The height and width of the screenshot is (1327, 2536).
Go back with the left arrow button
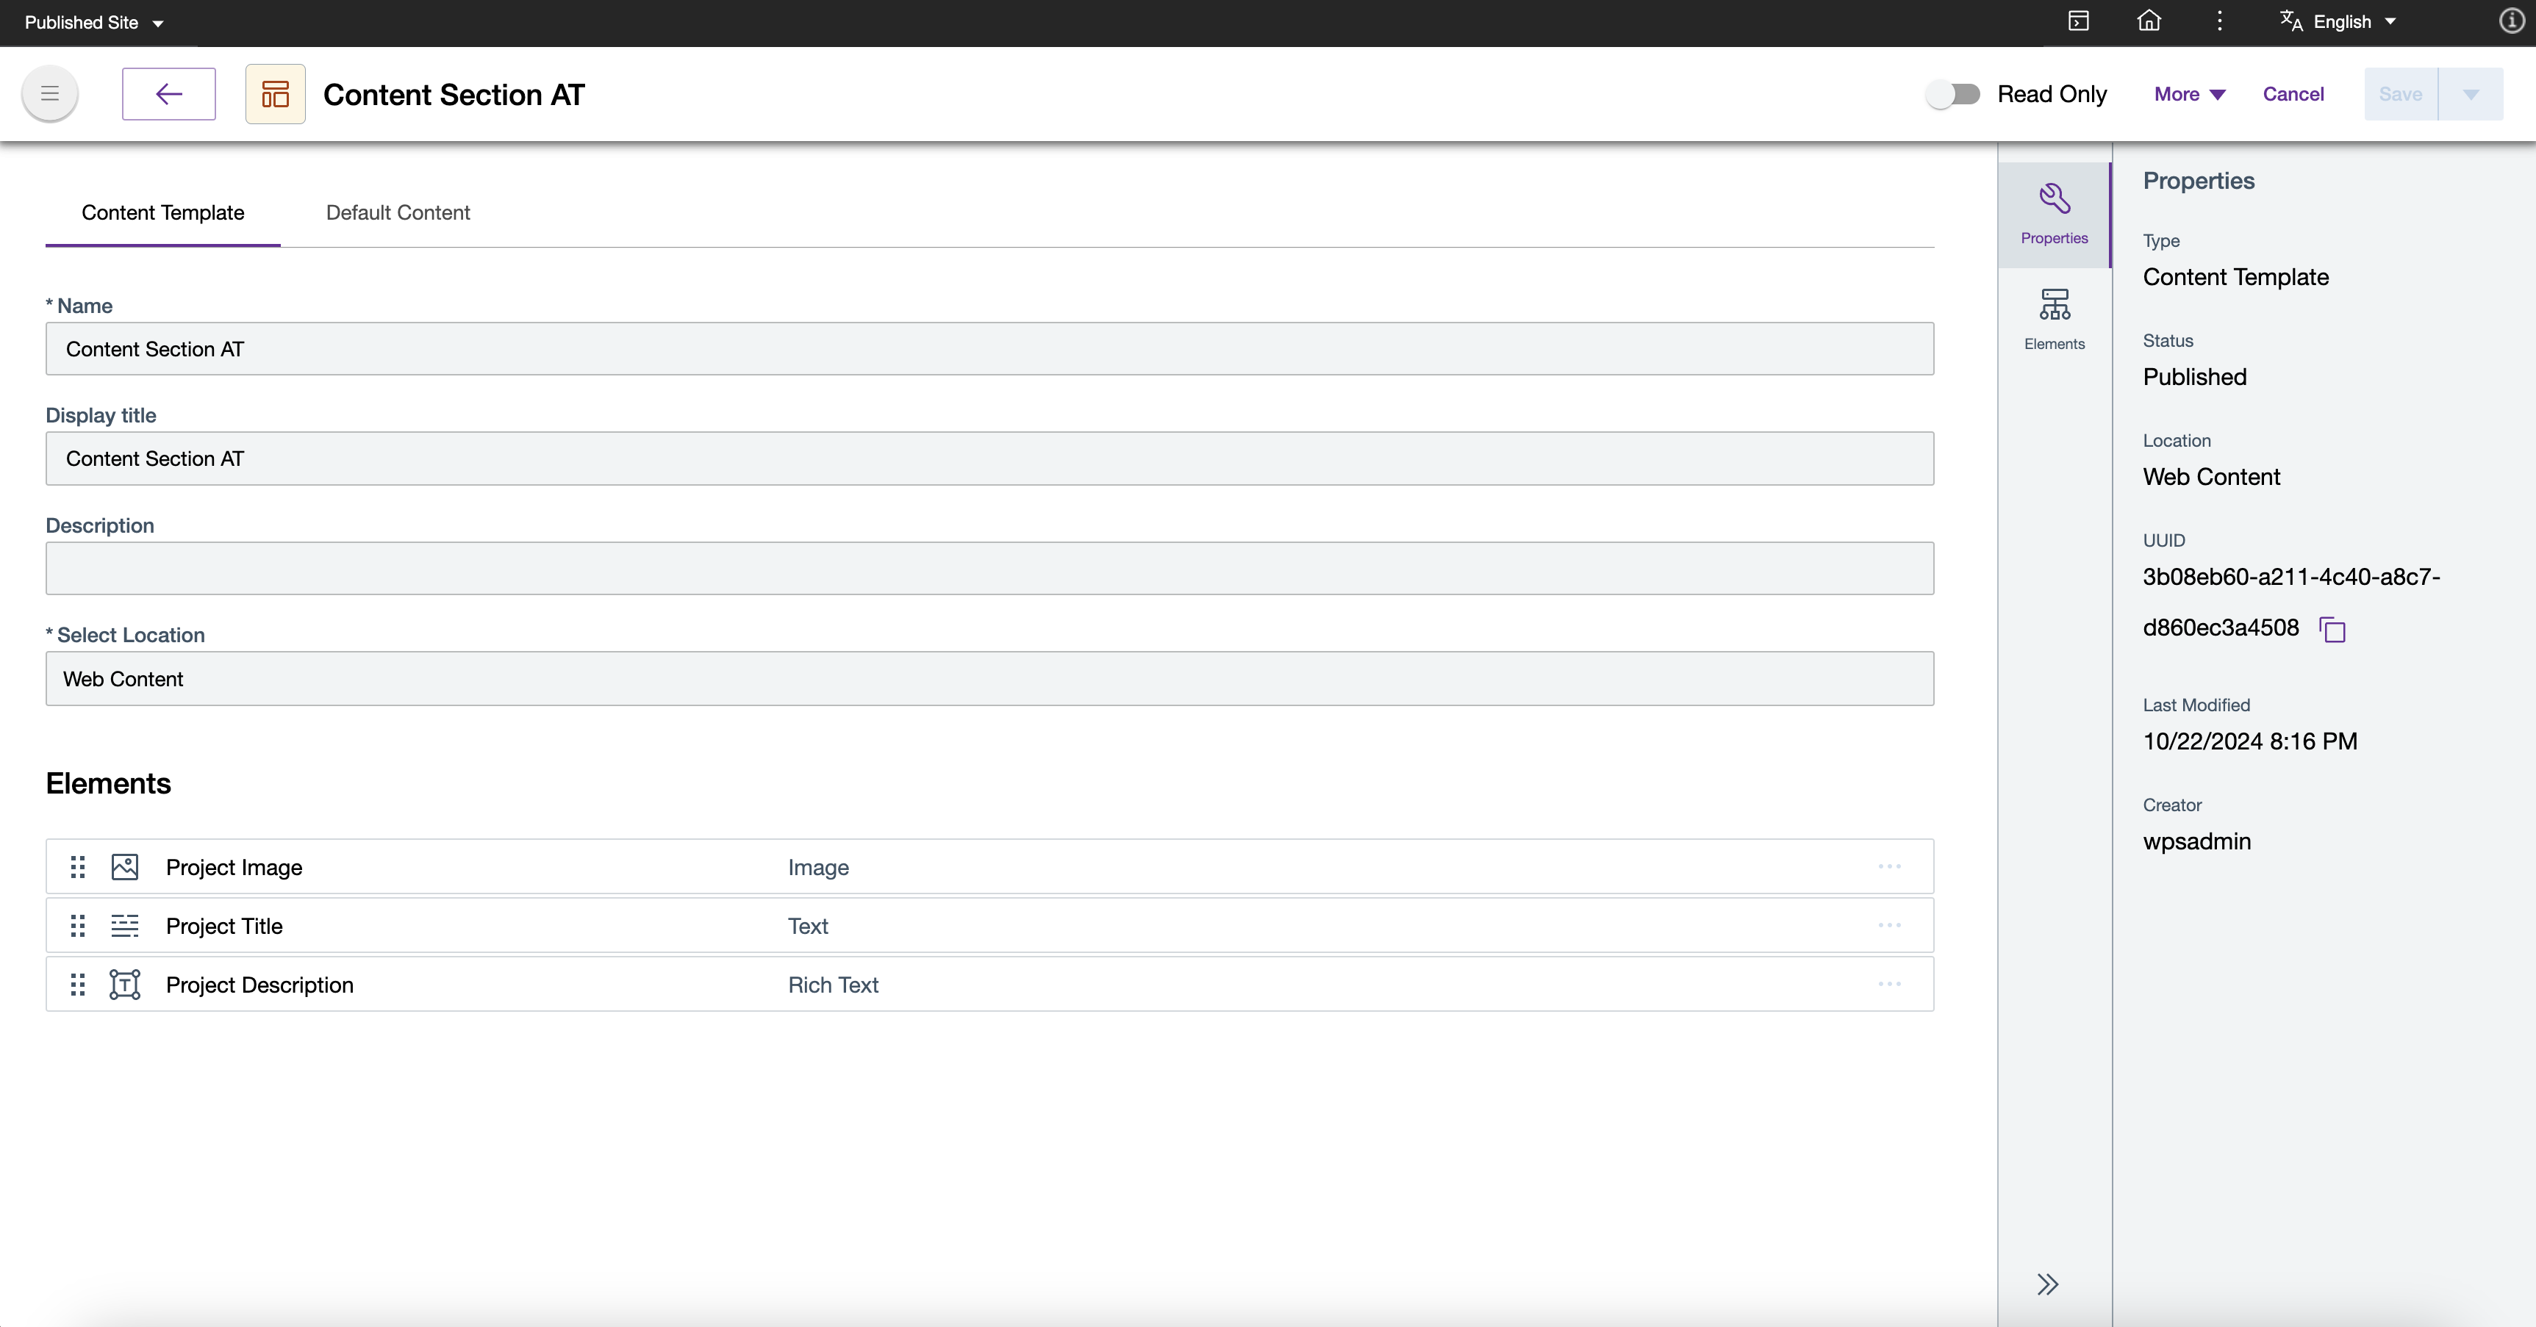pyautogui.click(x=168, y=93)
